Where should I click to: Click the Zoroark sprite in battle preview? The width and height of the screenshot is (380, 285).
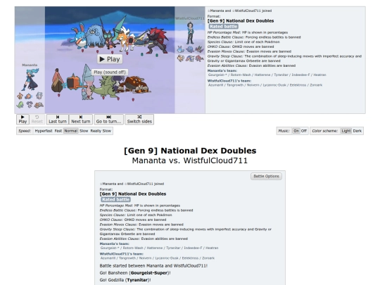click(157, 41)
